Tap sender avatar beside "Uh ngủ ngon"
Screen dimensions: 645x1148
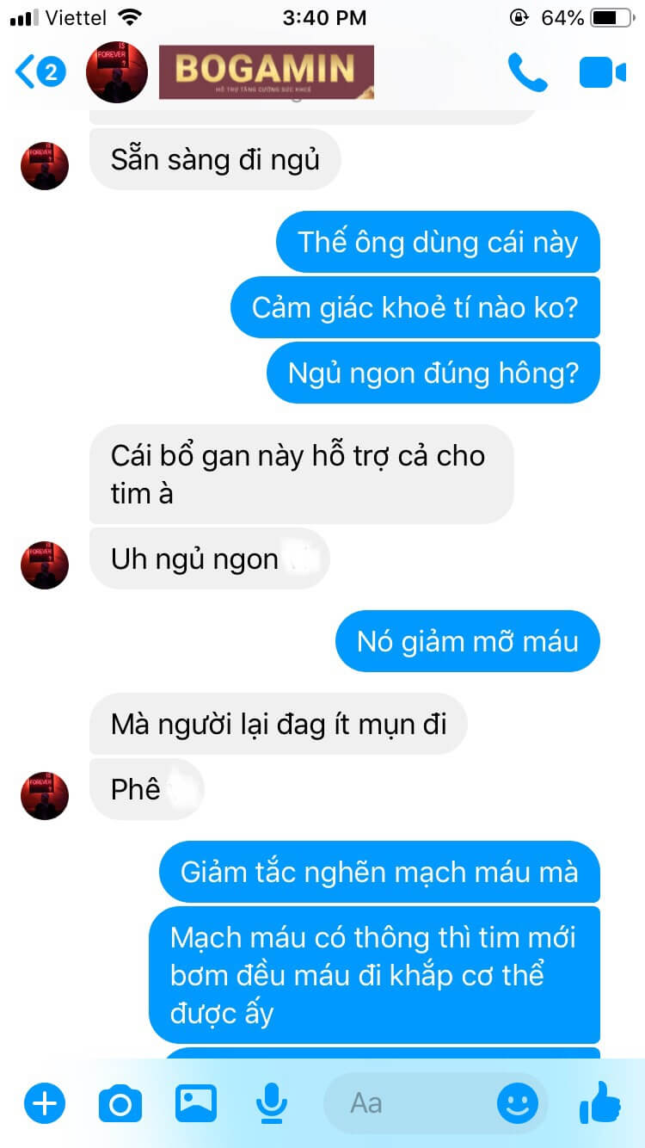coord(45,565)
